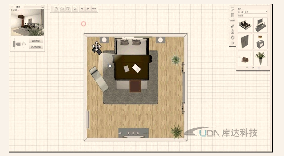Click the left-pointing arrow toolbar icon
This screenshot has width=284, height=156.
click(x=88, y=9)
